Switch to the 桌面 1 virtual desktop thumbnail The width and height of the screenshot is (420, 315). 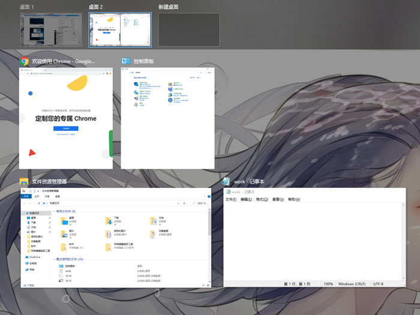tap(51, 29)
